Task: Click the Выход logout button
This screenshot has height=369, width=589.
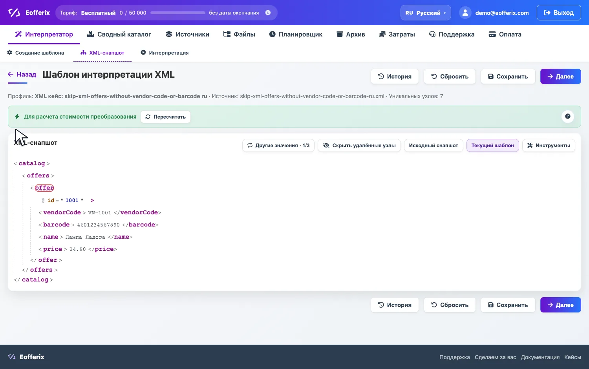Action: (x=559, y=13)
